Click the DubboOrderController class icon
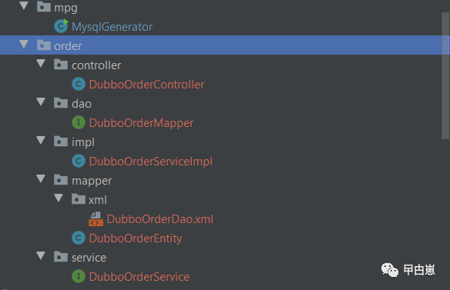450x290 pixels. tap(79, 85)
